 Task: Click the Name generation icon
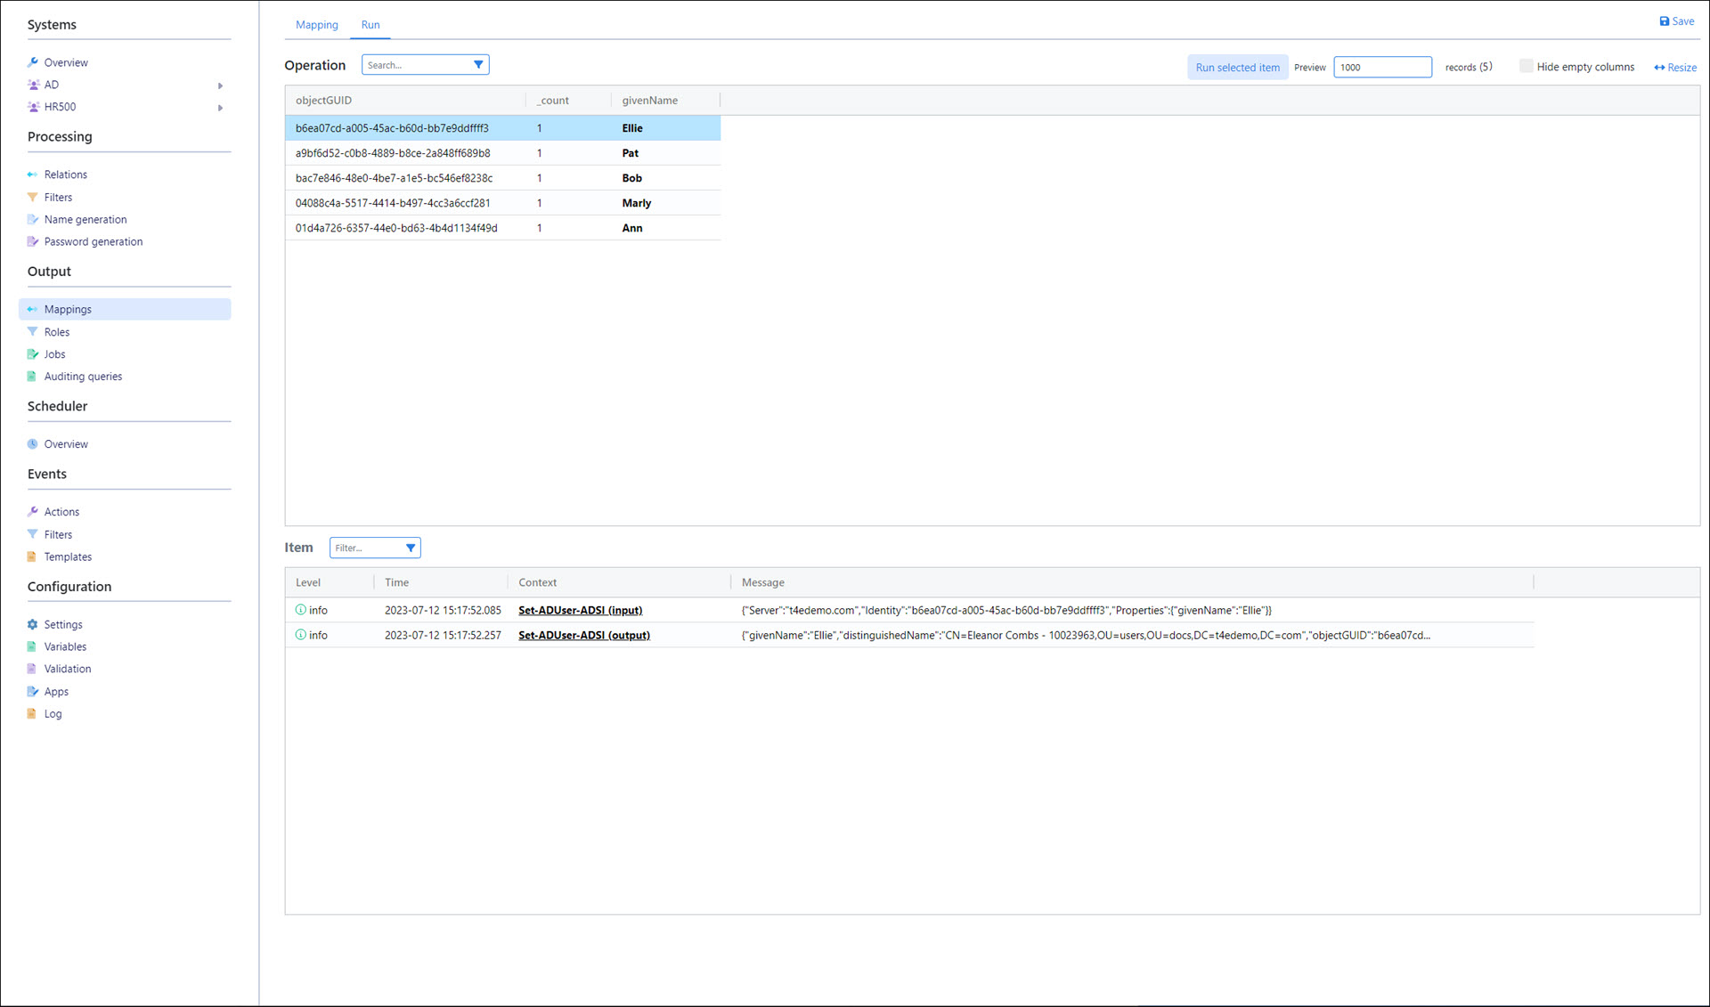(33, 219)
